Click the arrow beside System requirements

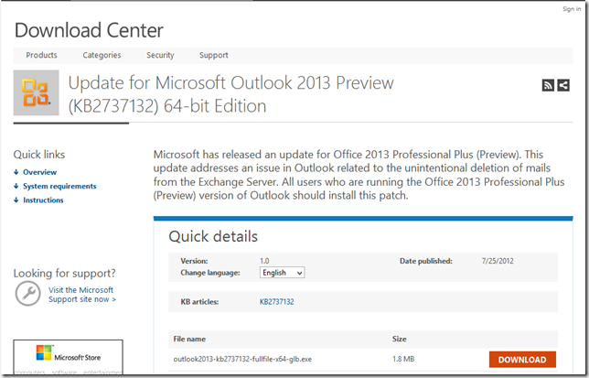16,186
